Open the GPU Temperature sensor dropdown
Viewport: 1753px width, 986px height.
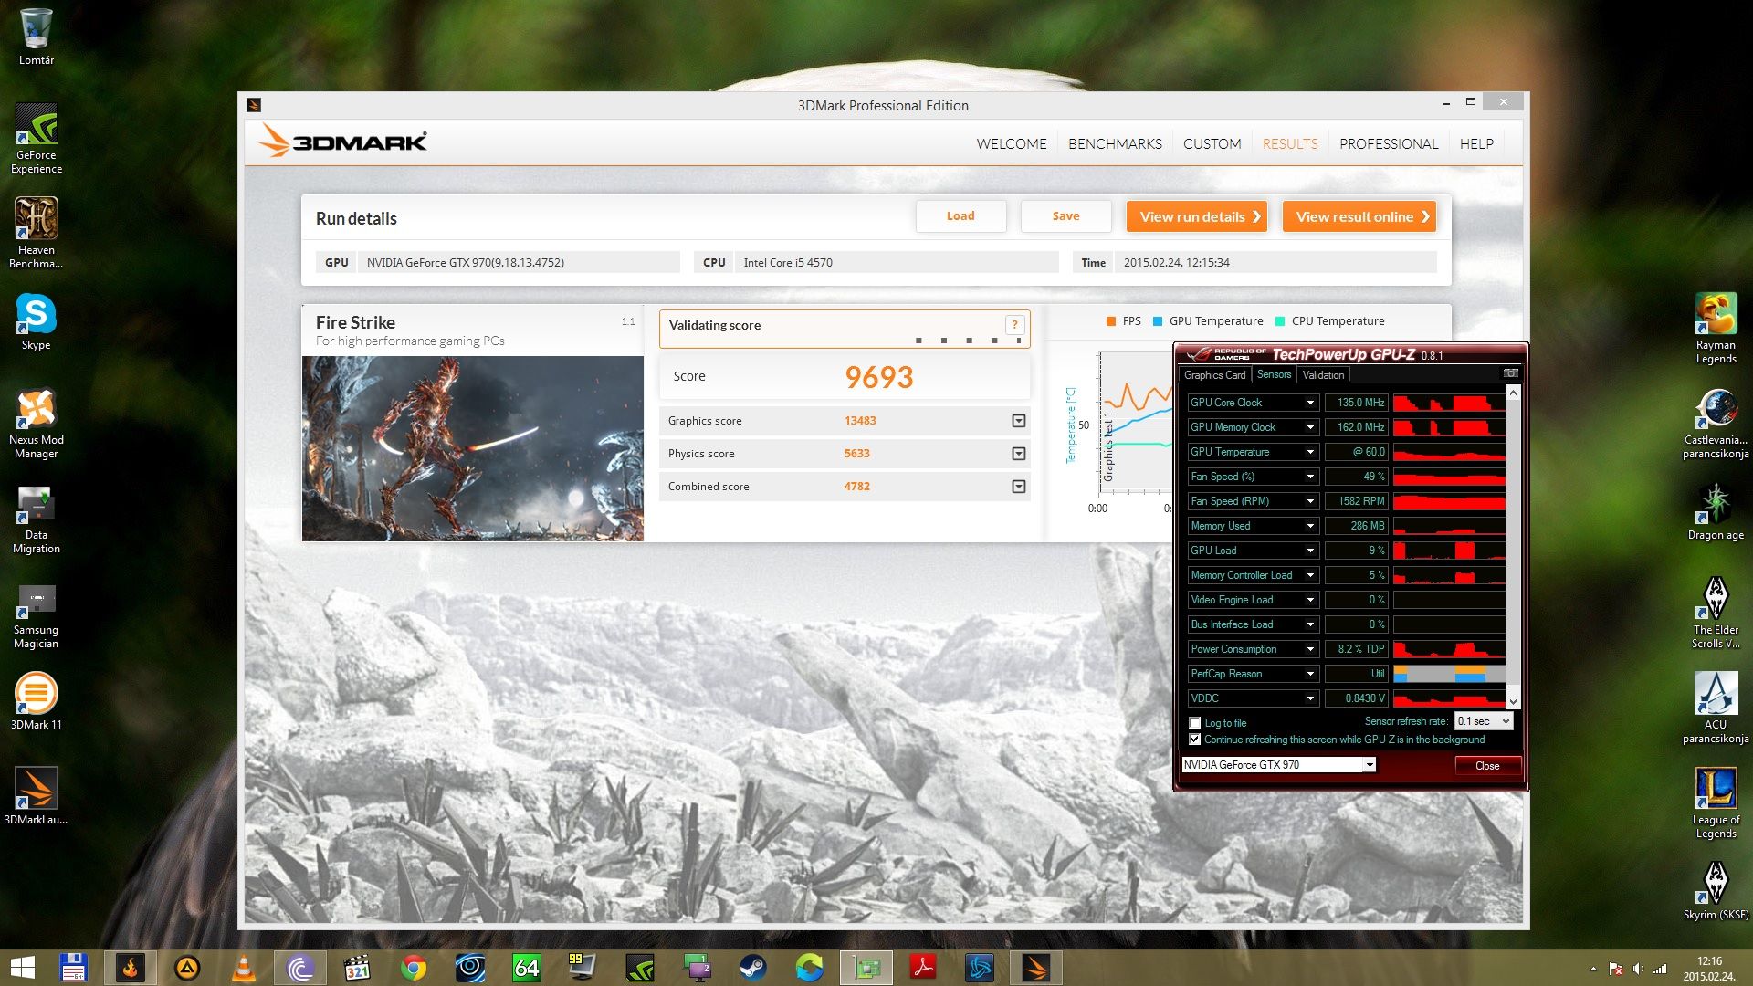[1310, 452]
